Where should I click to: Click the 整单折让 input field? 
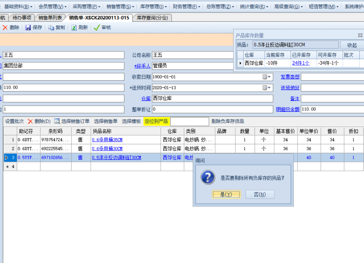click(212, 109)
